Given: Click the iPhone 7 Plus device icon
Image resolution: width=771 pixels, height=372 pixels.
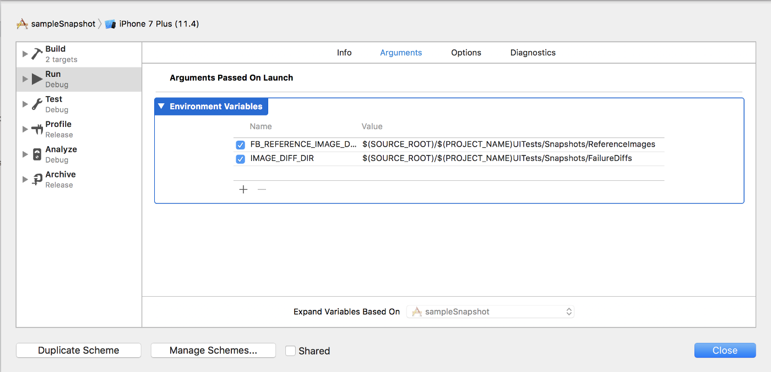Looking at the screenshot, I should [111, 24].
